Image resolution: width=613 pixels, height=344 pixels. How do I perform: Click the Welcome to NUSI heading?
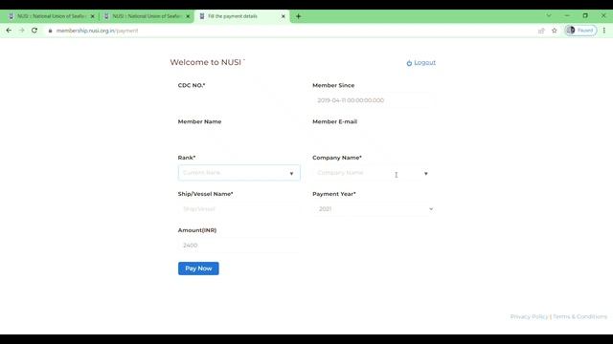(x=206, y=62)
